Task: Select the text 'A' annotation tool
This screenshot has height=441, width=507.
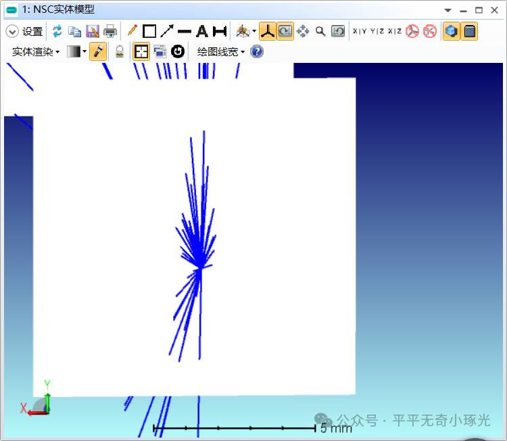Action: click(x=202, y=31)
